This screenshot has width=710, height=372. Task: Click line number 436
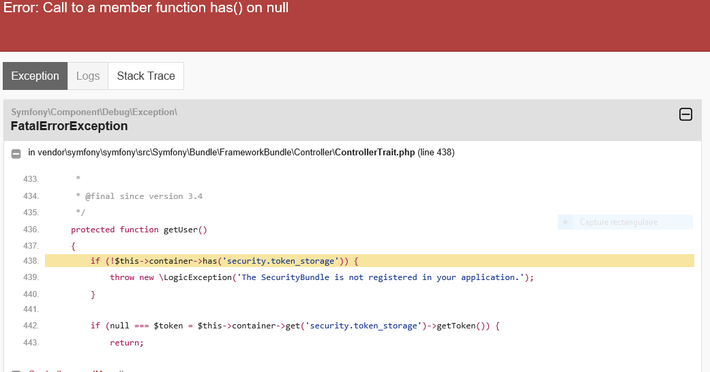pos(31,230)
